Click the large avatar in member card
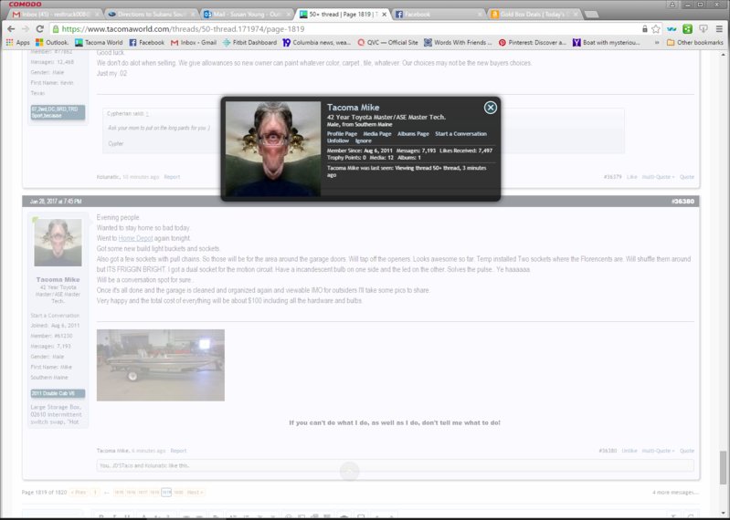Screen dimensions: 730x520 pos(273,149)
